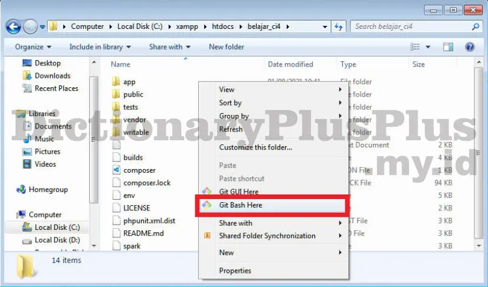Click the Computer breadcrumb in the address bar
488x287 pixels.
coord(87,27)
